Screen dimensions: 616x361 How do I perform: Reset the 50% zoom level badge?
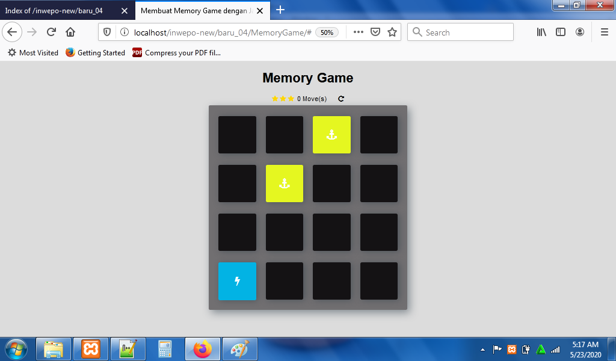tap(327, 32)
